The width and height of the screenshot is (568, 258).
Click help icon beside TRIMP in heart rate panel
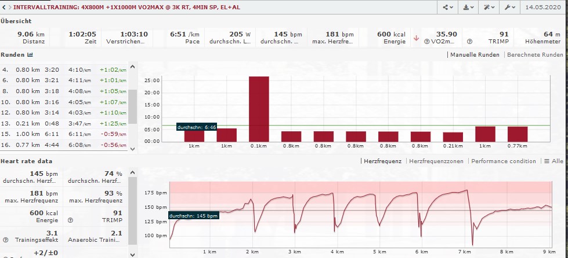pos(70,220)
